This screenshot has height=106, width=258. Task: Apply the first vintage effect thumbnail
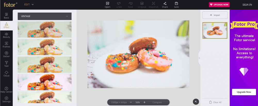(45, 29)
